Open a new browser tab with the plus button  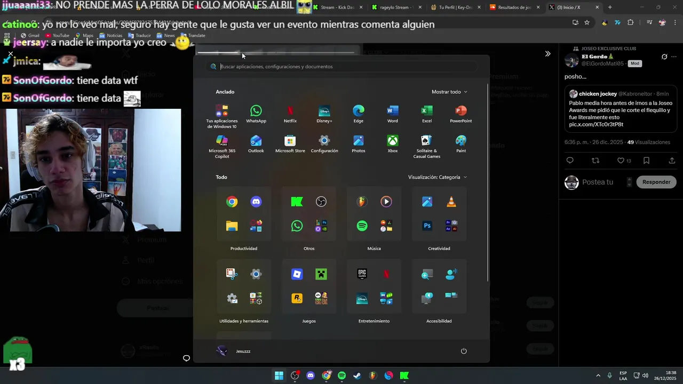coord(610,7)
